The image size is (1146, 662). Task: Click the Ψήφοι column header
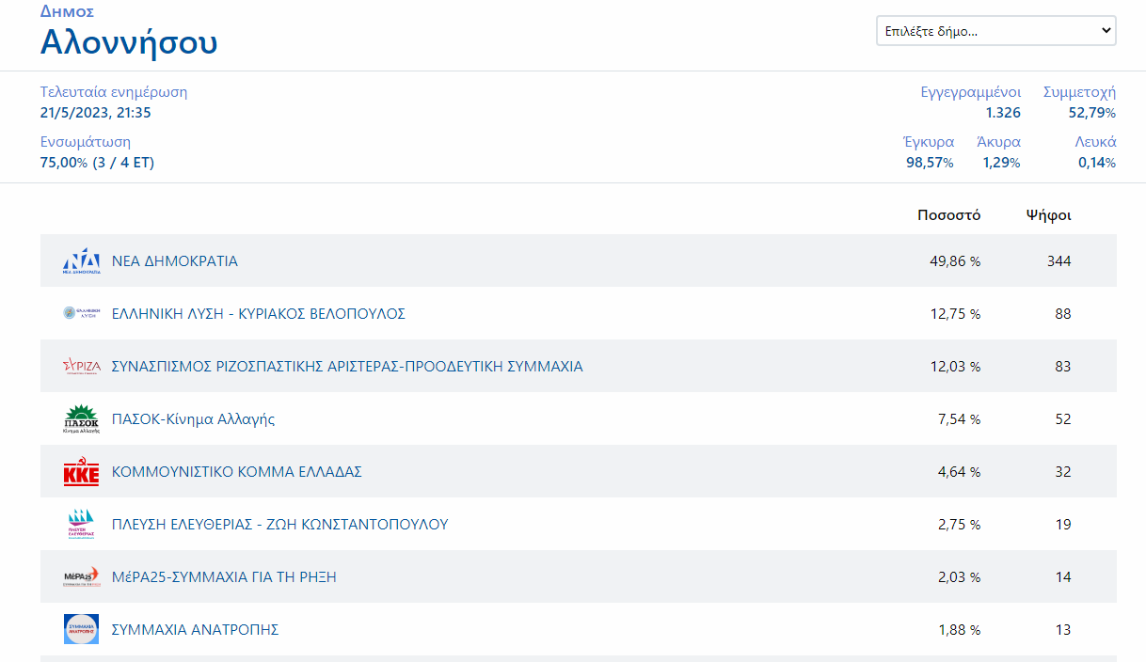[1048, 215]
